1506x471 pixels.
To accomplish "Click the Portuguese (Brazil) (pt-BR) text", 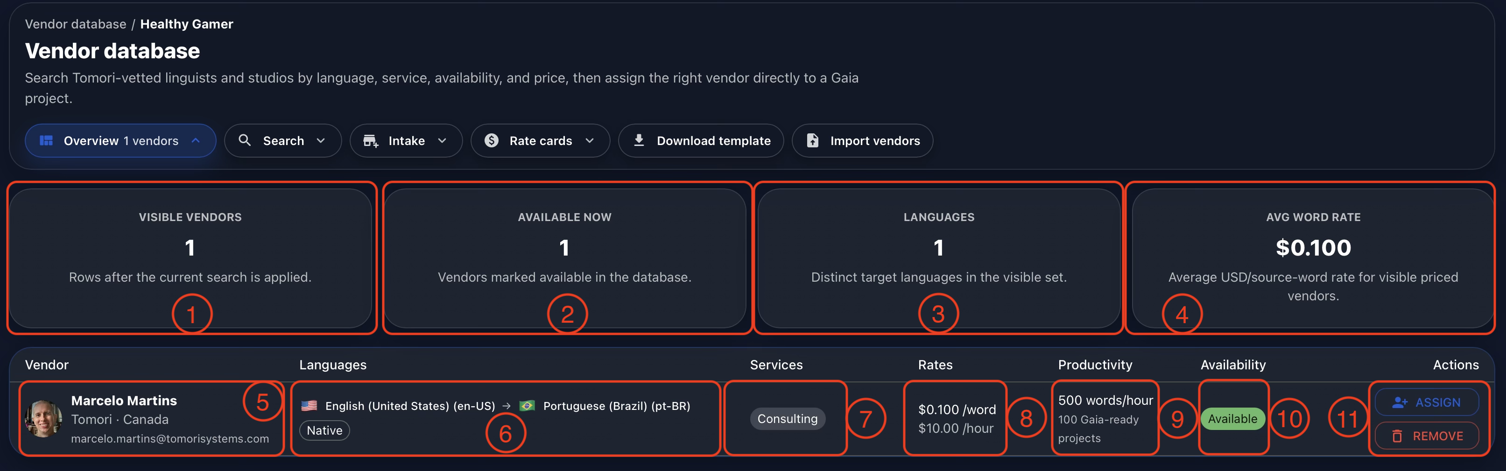I will [617, 406].
